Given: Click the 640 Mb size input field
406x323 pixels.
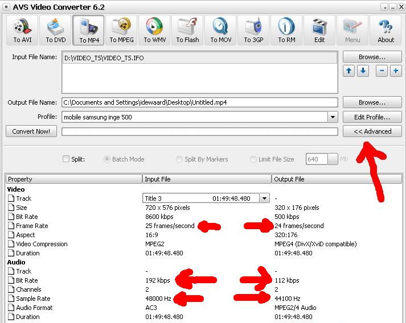Looking at the screenshot, I should pyautogui.click(x=317, y=159).
